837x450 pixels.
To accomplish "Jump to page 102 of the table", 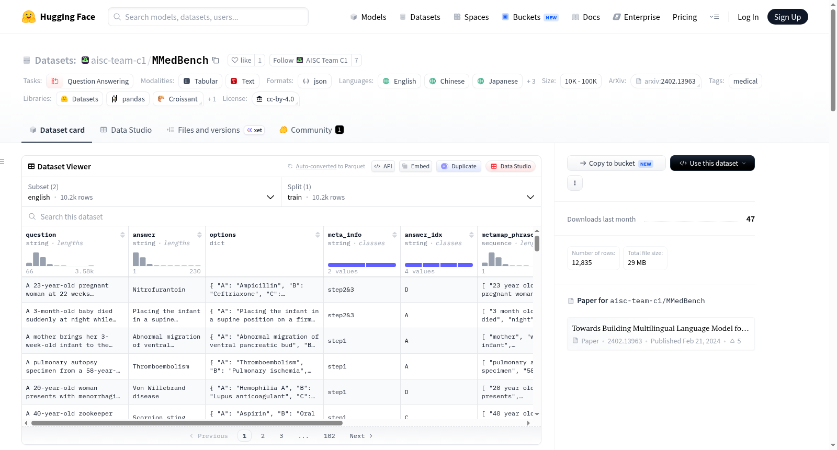I will (329, 436).
